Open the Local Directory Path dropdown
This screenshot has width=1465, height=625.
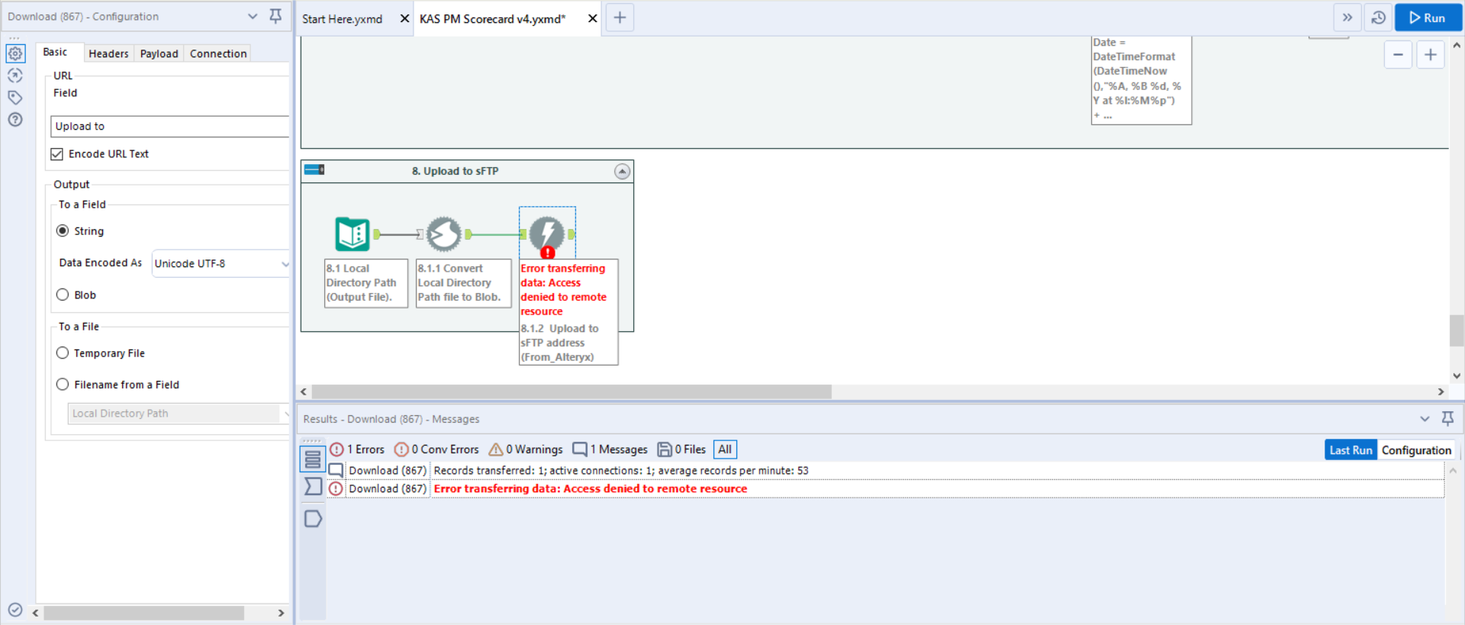click(x=179, y=414)
